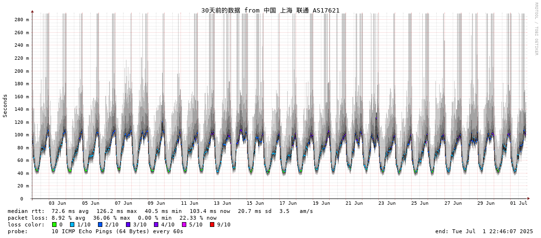The image size is (541, 238).
Task: Click the 72.6 ms avg value
Action: tap(69, 211)
